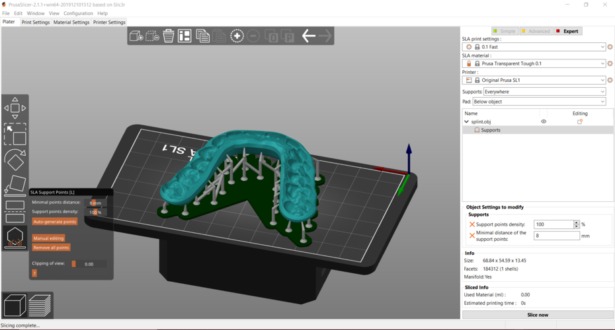Switch to Advanced mode
Screen dimensions: 615x330
coord(536,31)
